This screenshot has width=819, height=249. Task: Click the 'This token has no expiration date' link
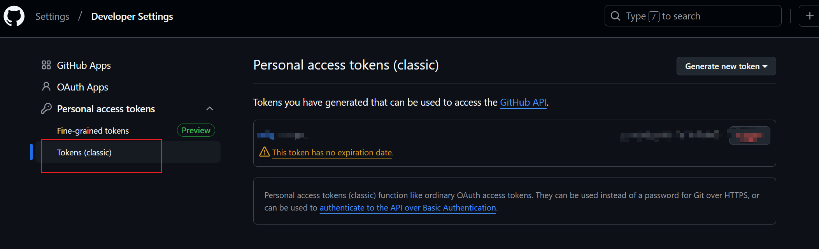333,153
